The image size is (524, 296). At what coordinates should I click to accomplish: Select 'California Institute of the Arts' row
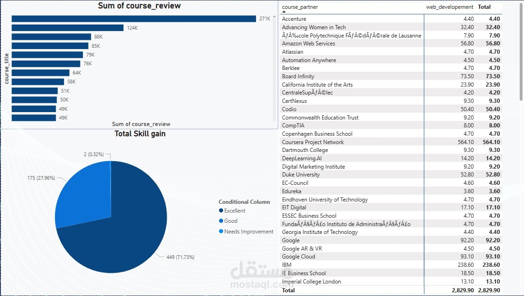(391, 85)
